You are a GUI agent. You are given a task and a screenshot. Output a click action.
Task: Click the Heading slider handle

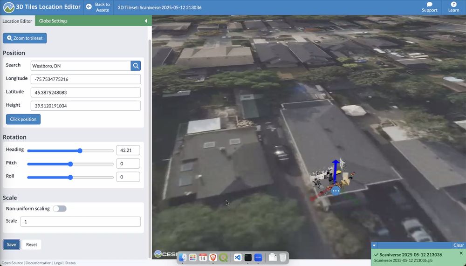click(x=80, y=150)
